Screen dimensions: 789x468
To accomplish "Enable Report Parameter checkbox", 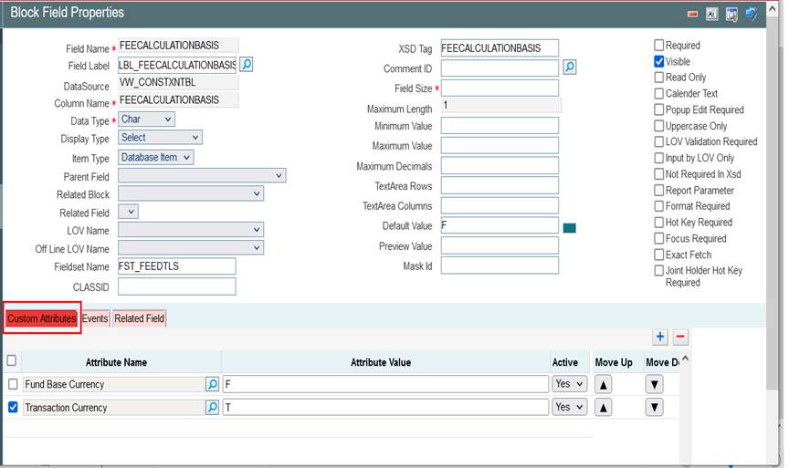I will (x=658, y=190).
